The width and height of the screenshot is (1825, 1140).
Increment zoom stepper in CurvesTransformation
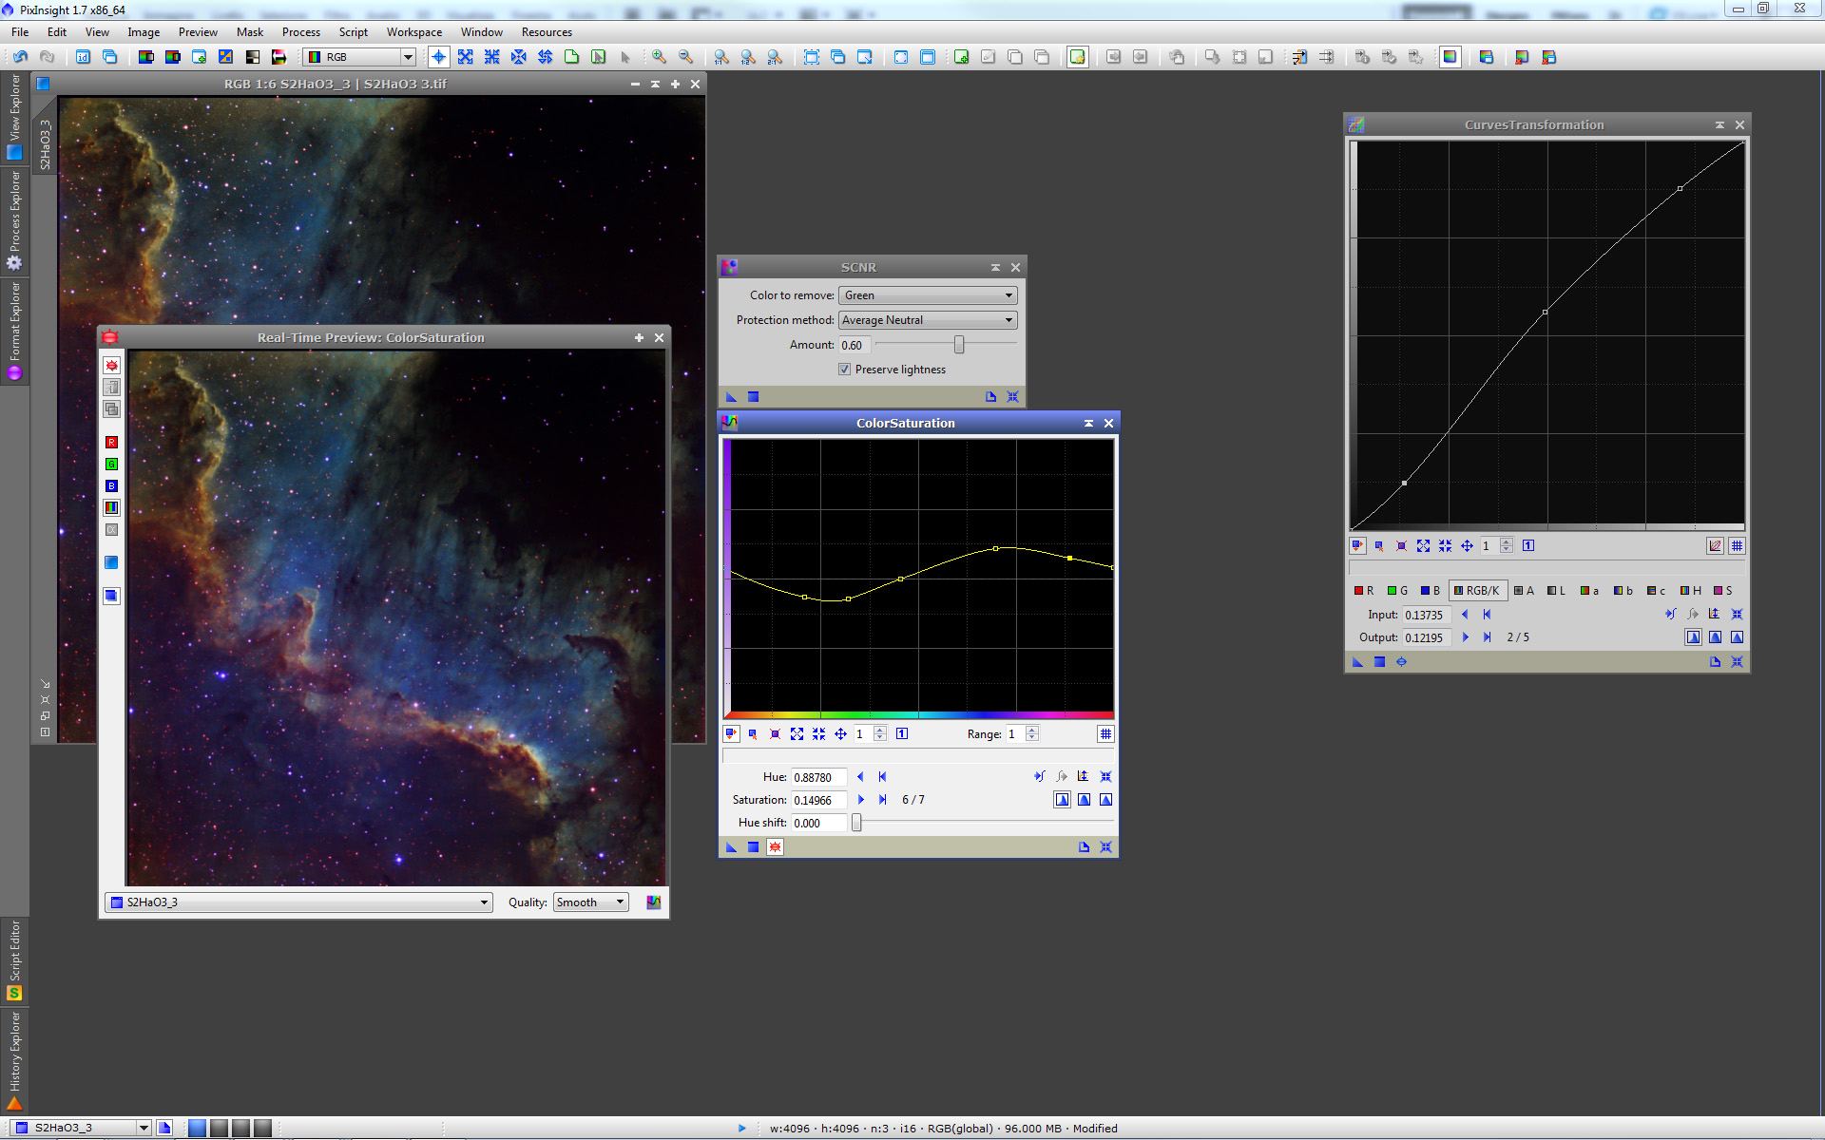(x=1506, y=541)
